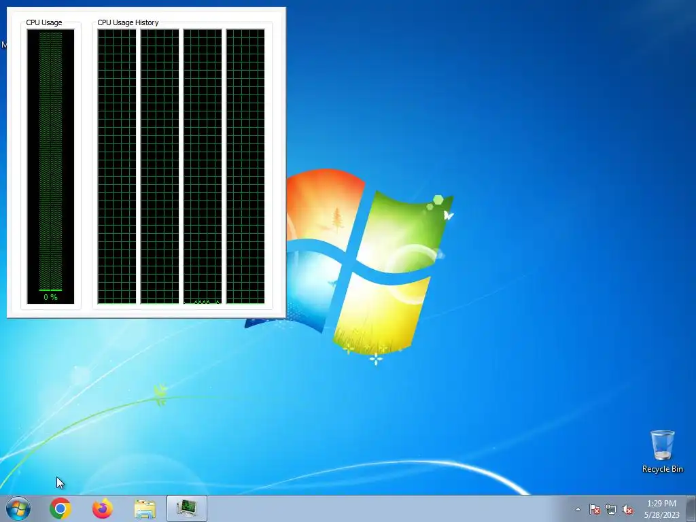Open the Action Center flag icon

point(594,509)
